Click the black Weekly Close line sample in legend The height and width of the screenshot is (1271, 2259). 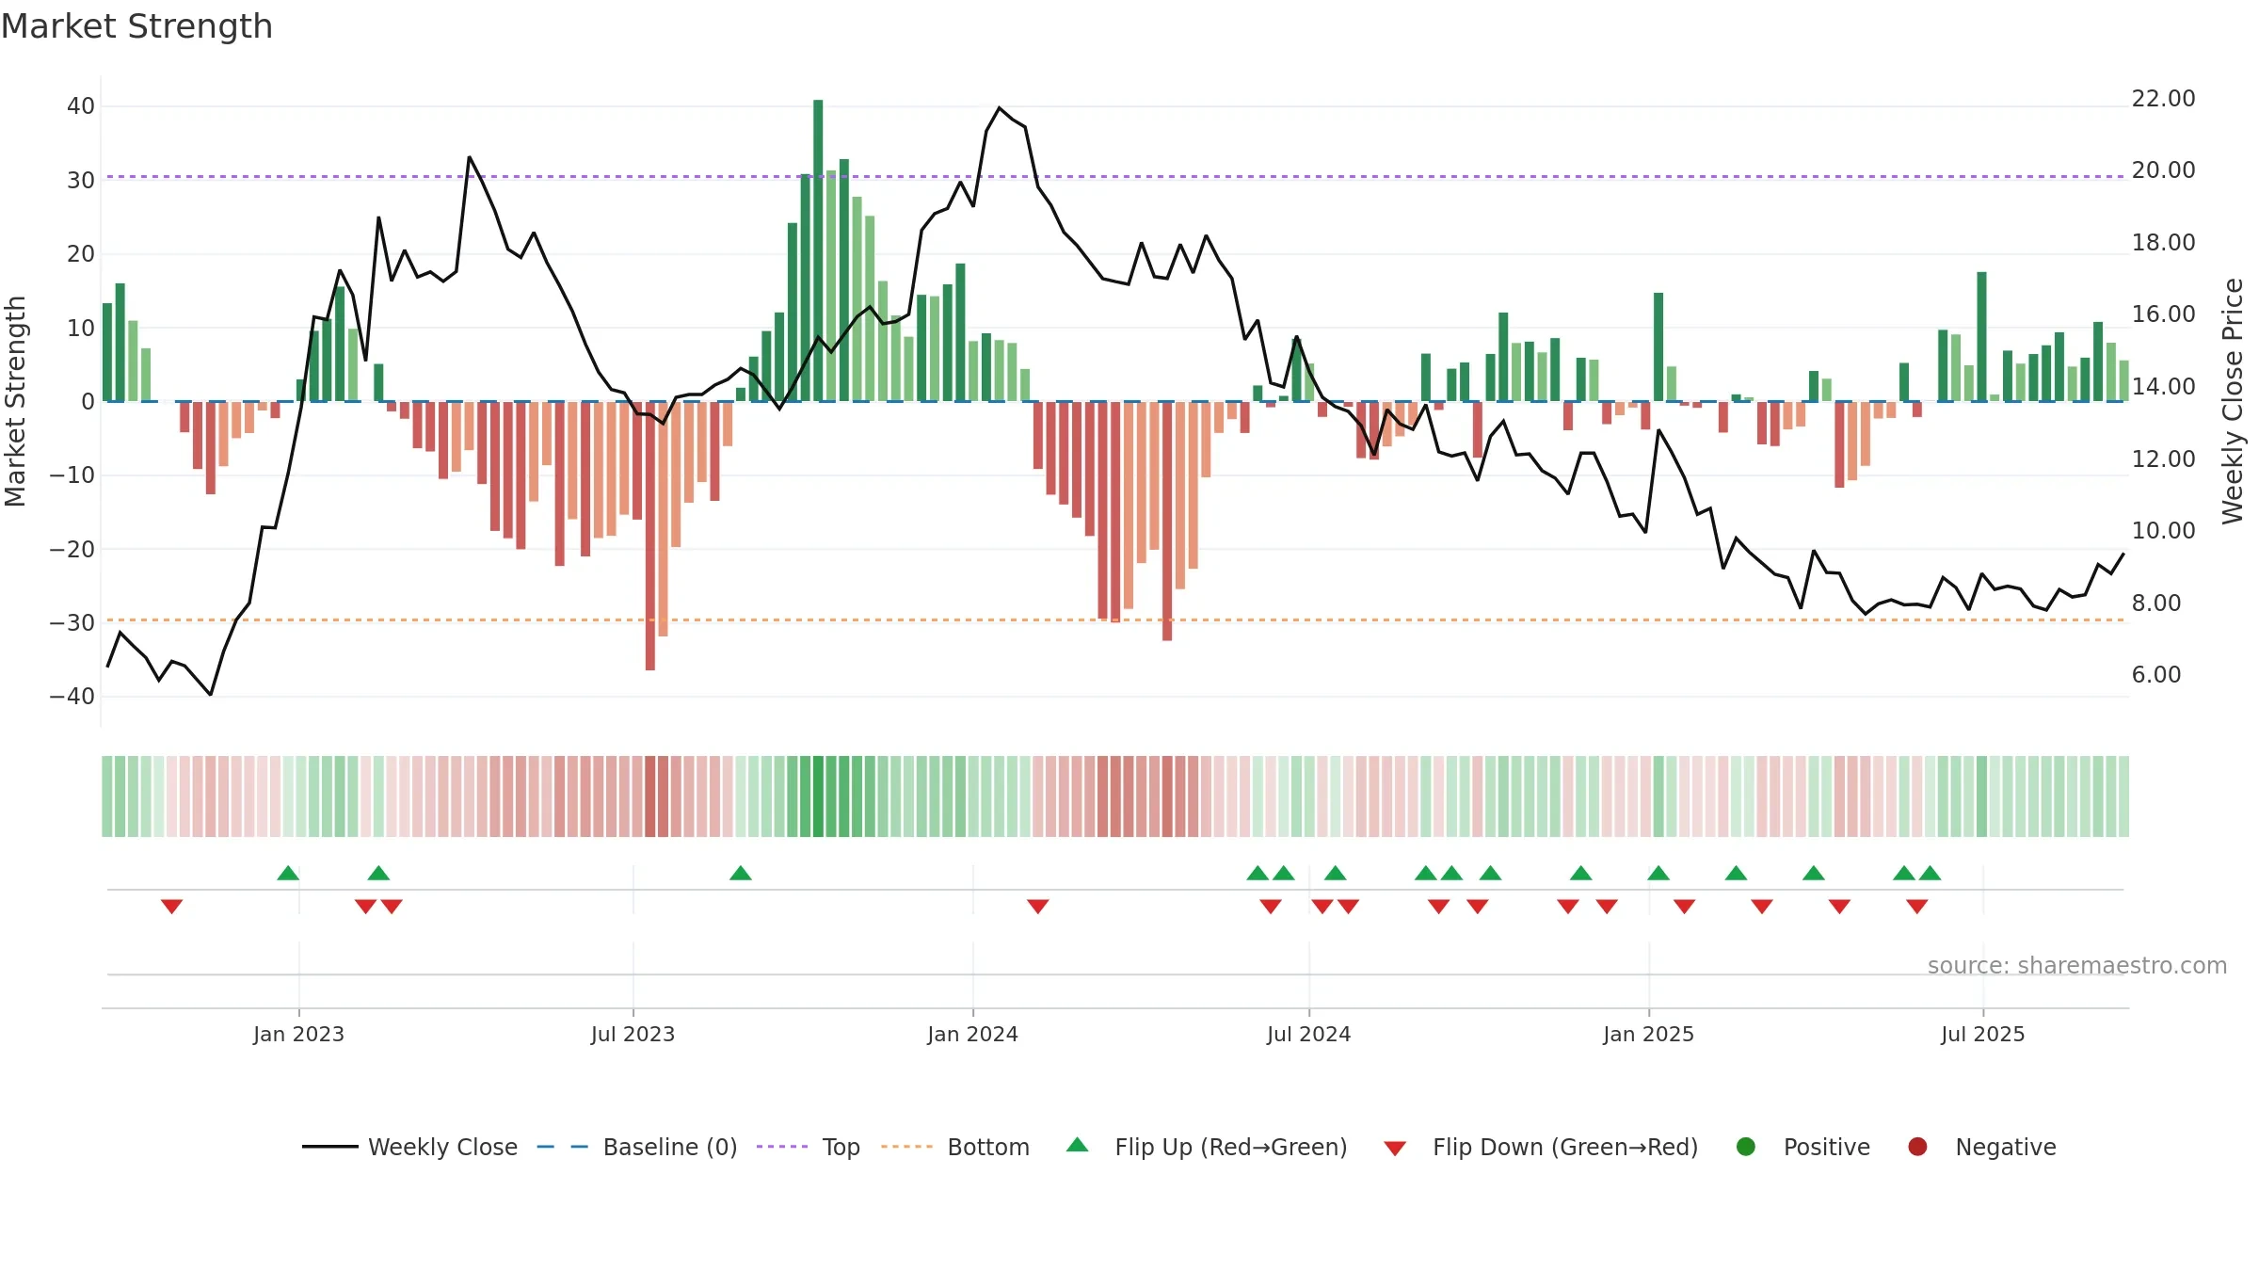pos(330,1147)
